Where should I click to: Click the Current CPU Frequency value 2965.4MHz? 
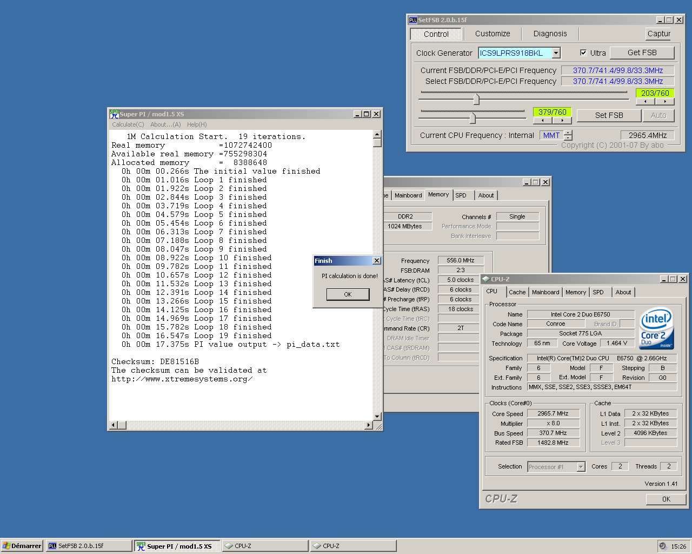pos(648,135)
